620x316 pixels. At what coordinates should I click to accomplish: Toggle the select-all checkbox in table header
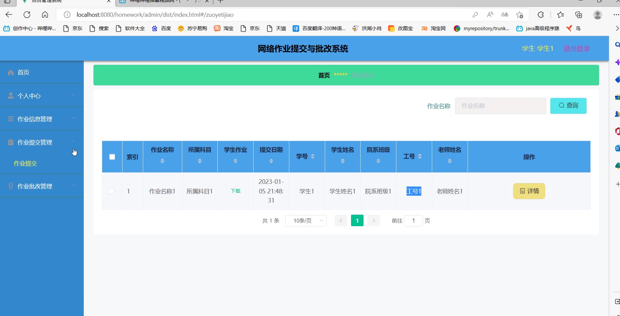112,157
